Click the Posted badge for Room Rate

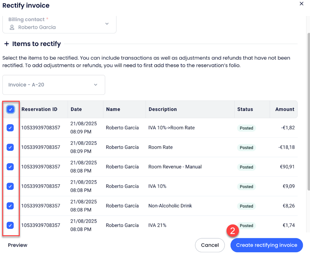pos(246,148)
